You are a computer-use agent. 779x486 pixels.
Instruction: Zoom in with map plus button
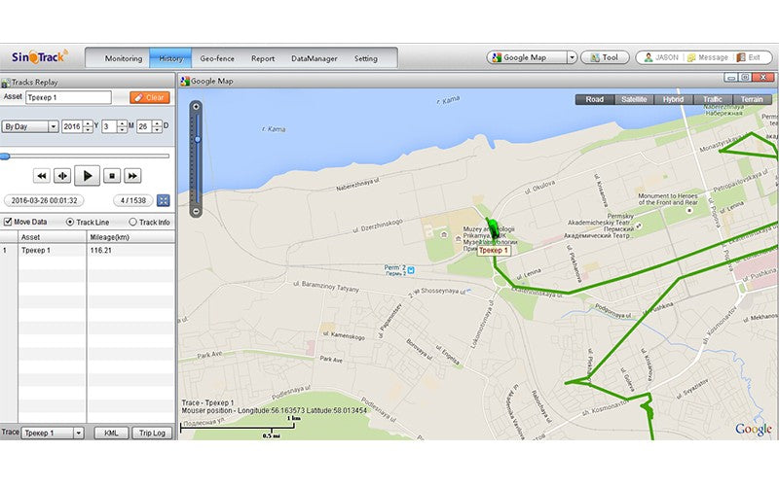tap(197, 107)
